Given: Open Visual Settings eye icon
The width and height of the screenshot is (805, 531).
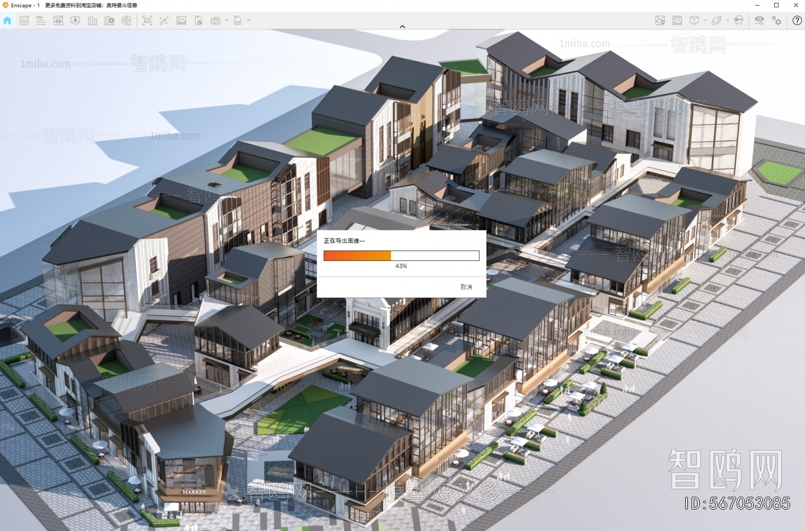Looking at the screenshot, I should tap(759, 21).
